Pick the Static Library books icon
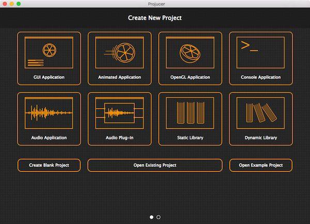This screenshot has height=224, width=310. (190, 113)
